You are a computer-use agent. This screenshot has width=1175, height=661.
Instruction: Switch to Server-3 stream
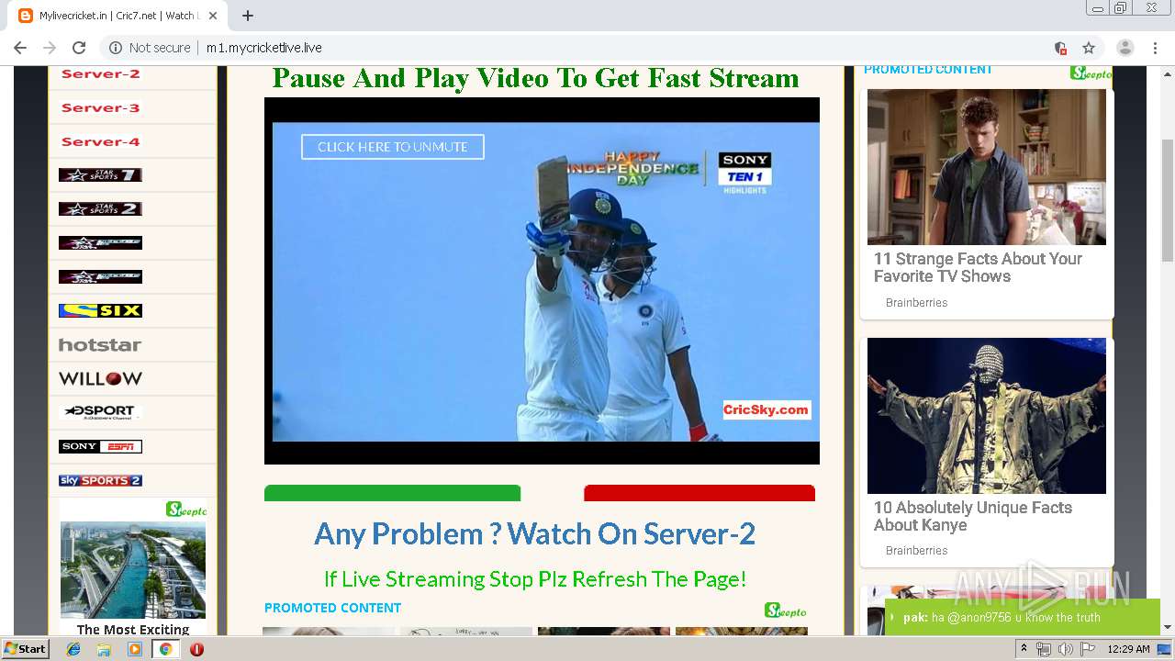coord(101,107)
